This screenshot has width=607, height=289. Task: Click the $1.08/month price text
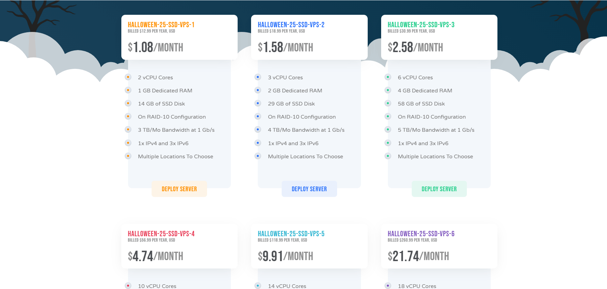[155, 47]
